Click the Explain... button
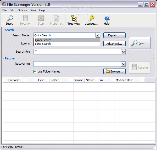The height and width of the screenshot is (150, 157). (x=114, y=35)
